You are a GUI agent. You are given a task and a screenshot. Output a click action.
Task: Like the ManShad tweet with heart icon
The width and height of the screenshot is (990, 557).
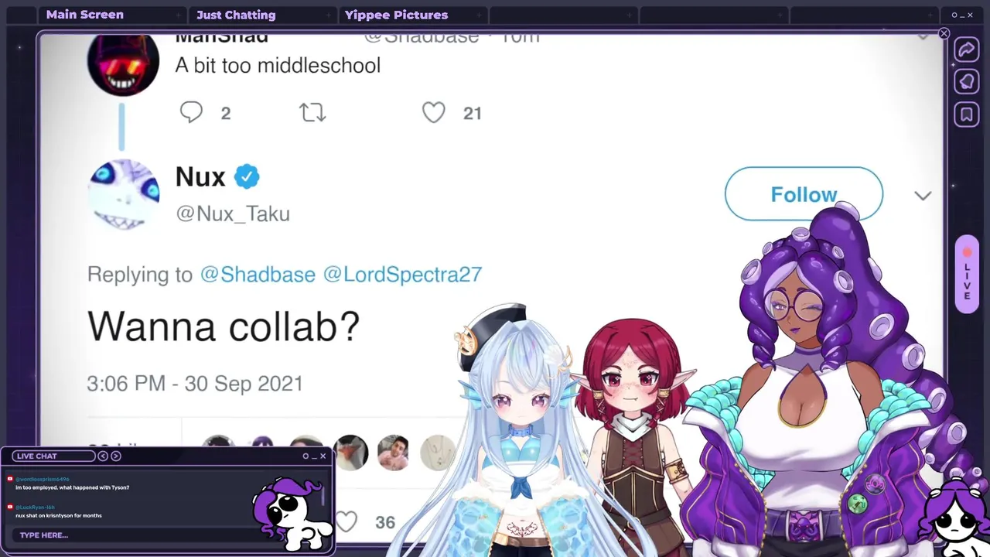(x=434, y=113)
